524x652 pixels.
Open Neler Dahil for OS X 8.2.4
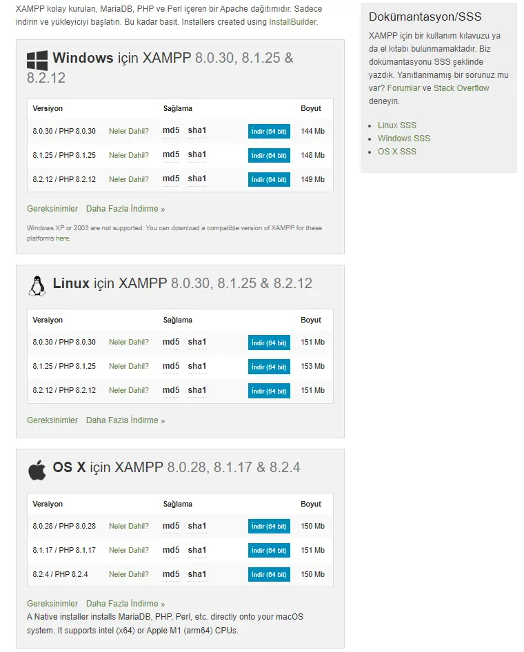[128, 574]
